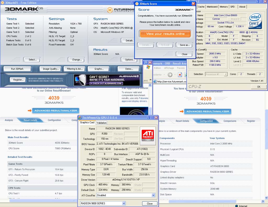Image resolution: width=268 pixels, height=207 pixels.
Task: Switch to the Mainboard tab in CPU-Z
Action: click(x=212, y=7)
